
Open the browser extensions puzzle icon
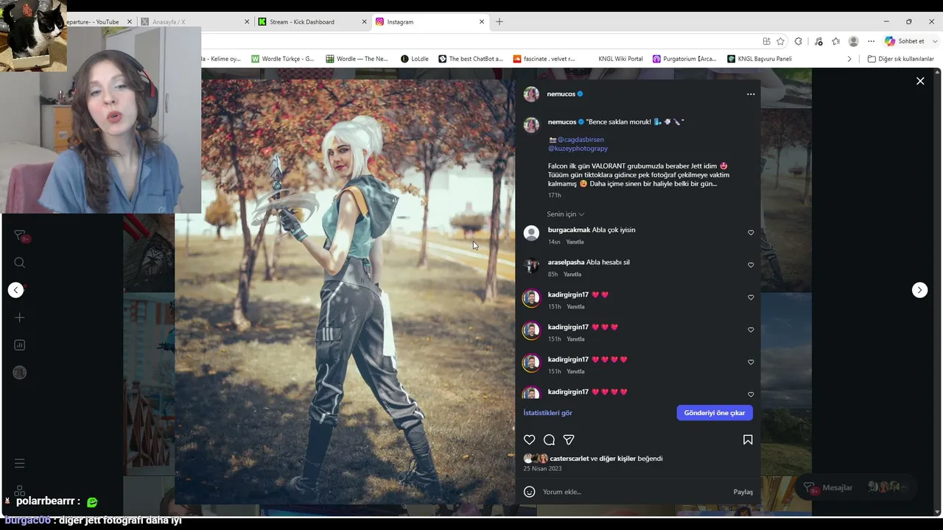pyautogui.click(x=799, y=41)
